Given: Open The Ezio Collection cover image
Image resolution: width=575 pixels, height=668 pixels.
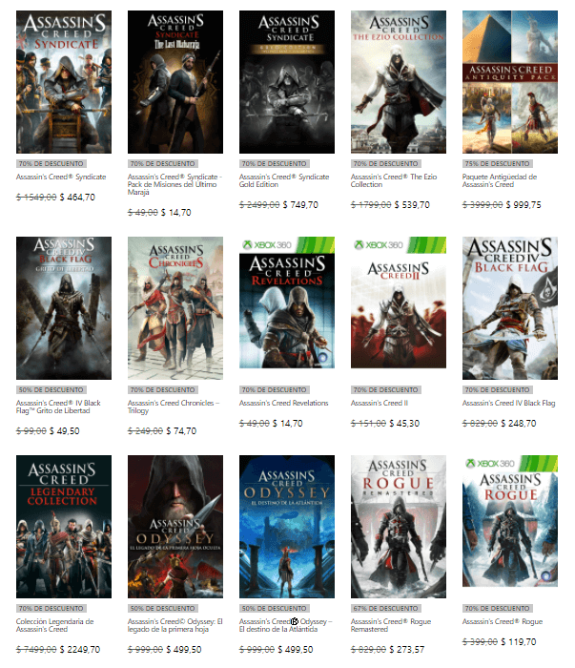Looking at the screenshot, I should tap(399, 82).
